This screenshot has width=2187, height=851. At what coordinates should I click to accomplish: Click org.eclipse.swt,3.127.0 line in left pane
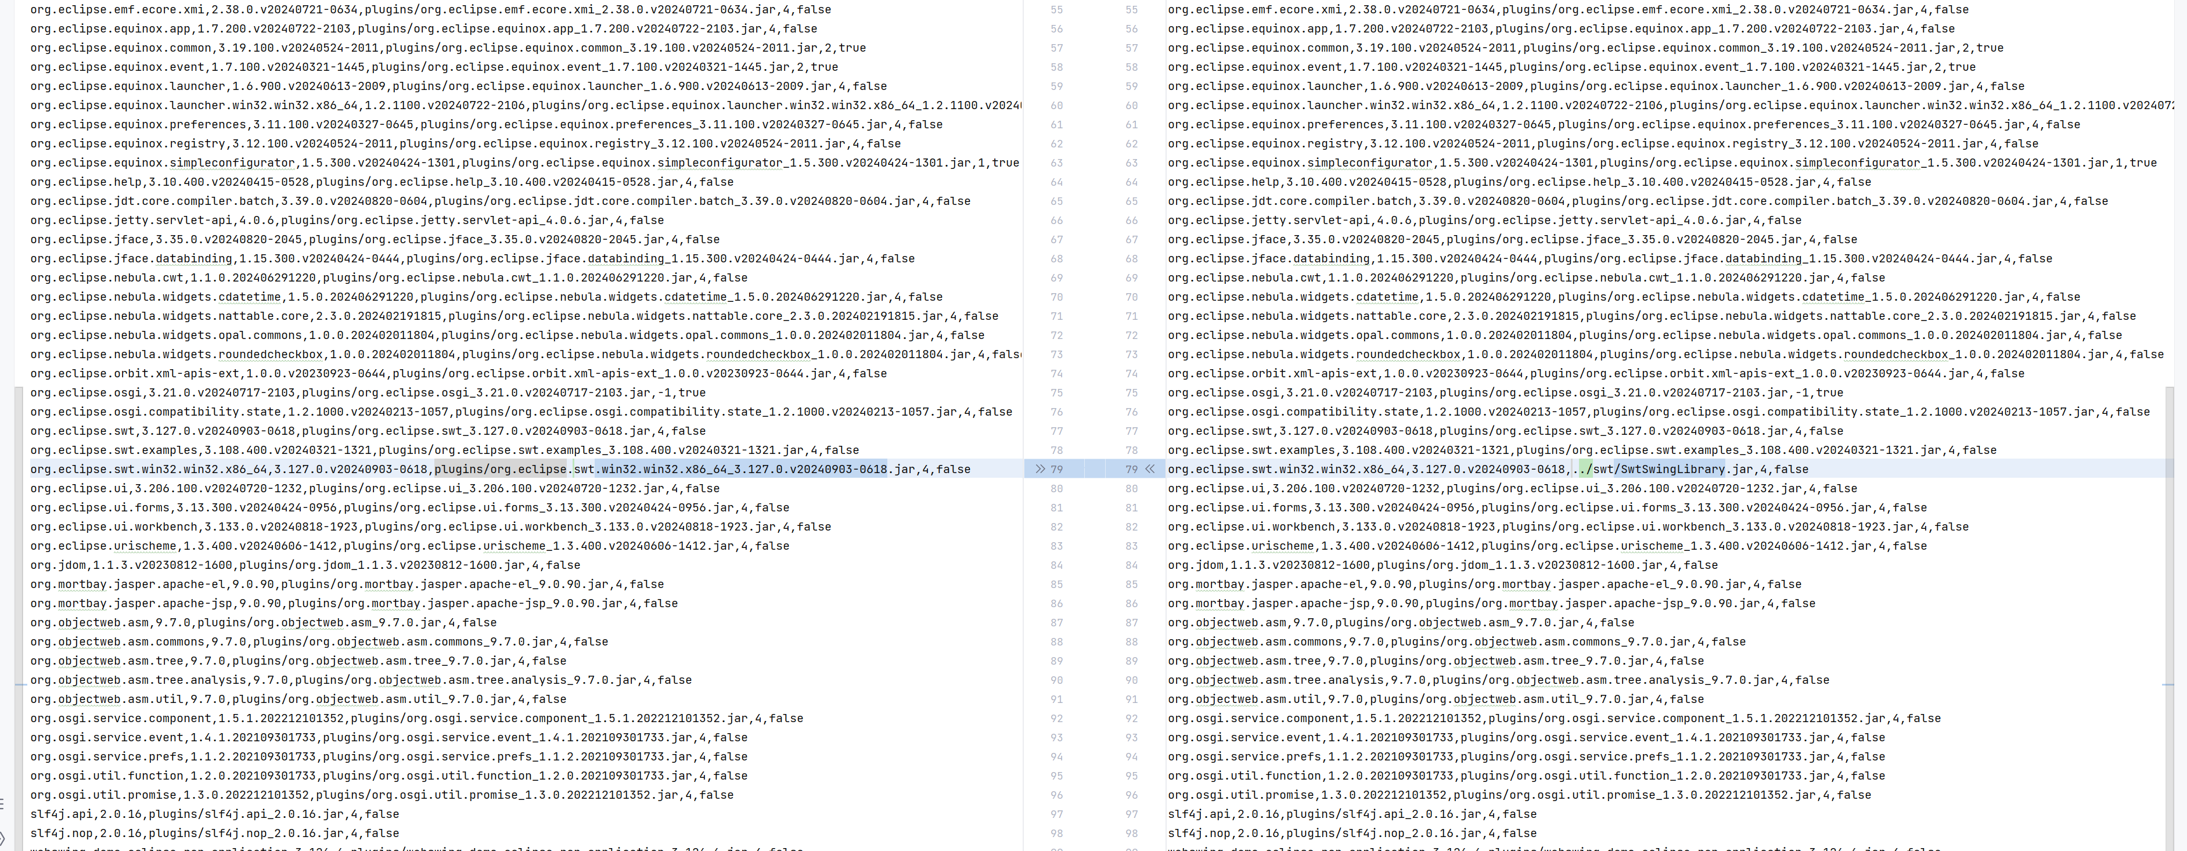pyautogui.click(x=368, y=431)
